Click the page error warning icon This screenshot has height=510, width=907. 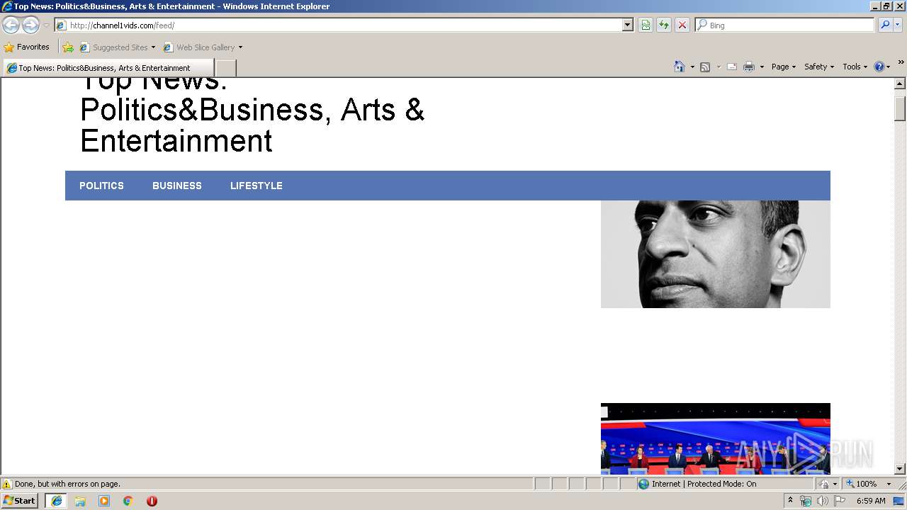point(7,484)
